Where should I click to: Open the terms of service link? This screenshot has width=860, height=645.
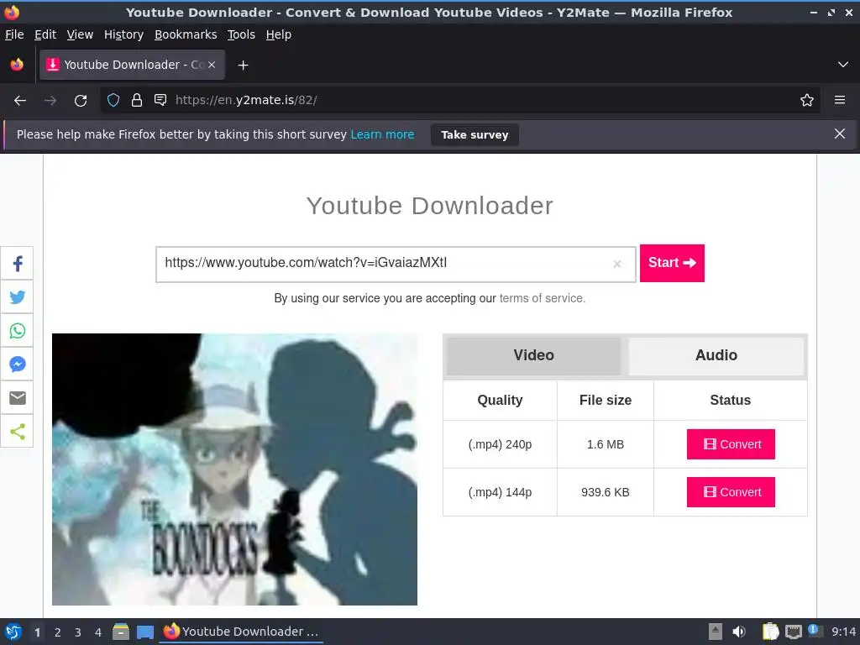click(x=541, y=298)
